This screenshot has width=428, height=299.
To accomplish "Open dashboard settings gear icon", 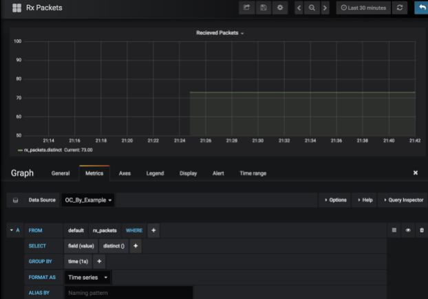I will (280, 8).
